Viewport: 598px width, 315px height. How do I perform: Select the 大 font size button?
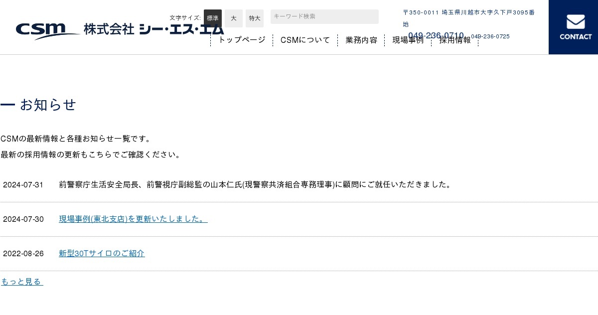(x=234, y=18)
